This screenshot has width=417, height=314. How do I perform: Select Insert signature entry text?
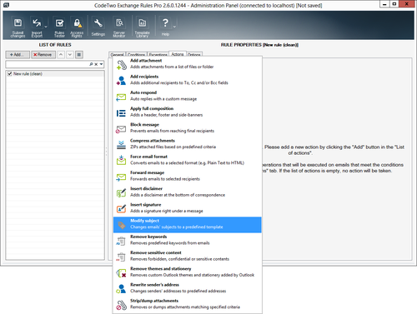[x=146, y=205]
